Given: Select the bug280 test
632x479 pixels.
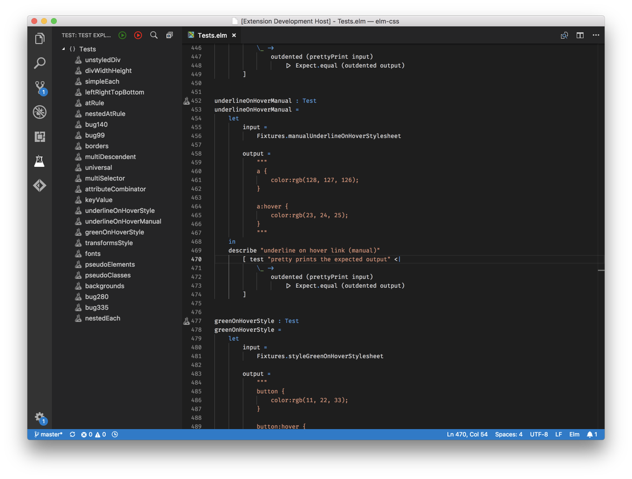Looking at the screenshot, I should click(x=96, y=297).
